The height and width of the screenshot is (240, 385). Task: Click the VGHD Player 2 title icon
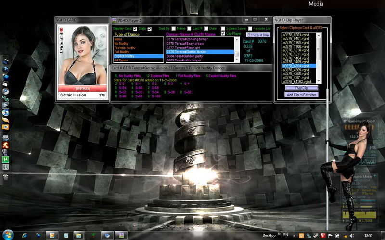[114, 20]
